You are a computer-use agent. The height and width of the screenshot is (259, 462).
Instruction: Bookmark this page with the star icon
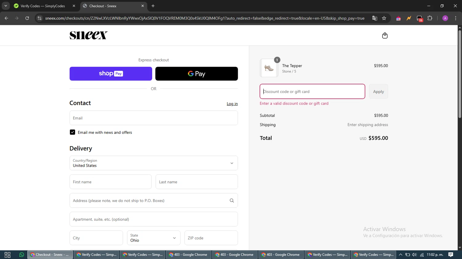click(384, 18)
